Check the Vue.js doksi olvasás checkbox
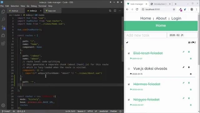200x113 pixels. pyautogui.click(x=129, y=69)
